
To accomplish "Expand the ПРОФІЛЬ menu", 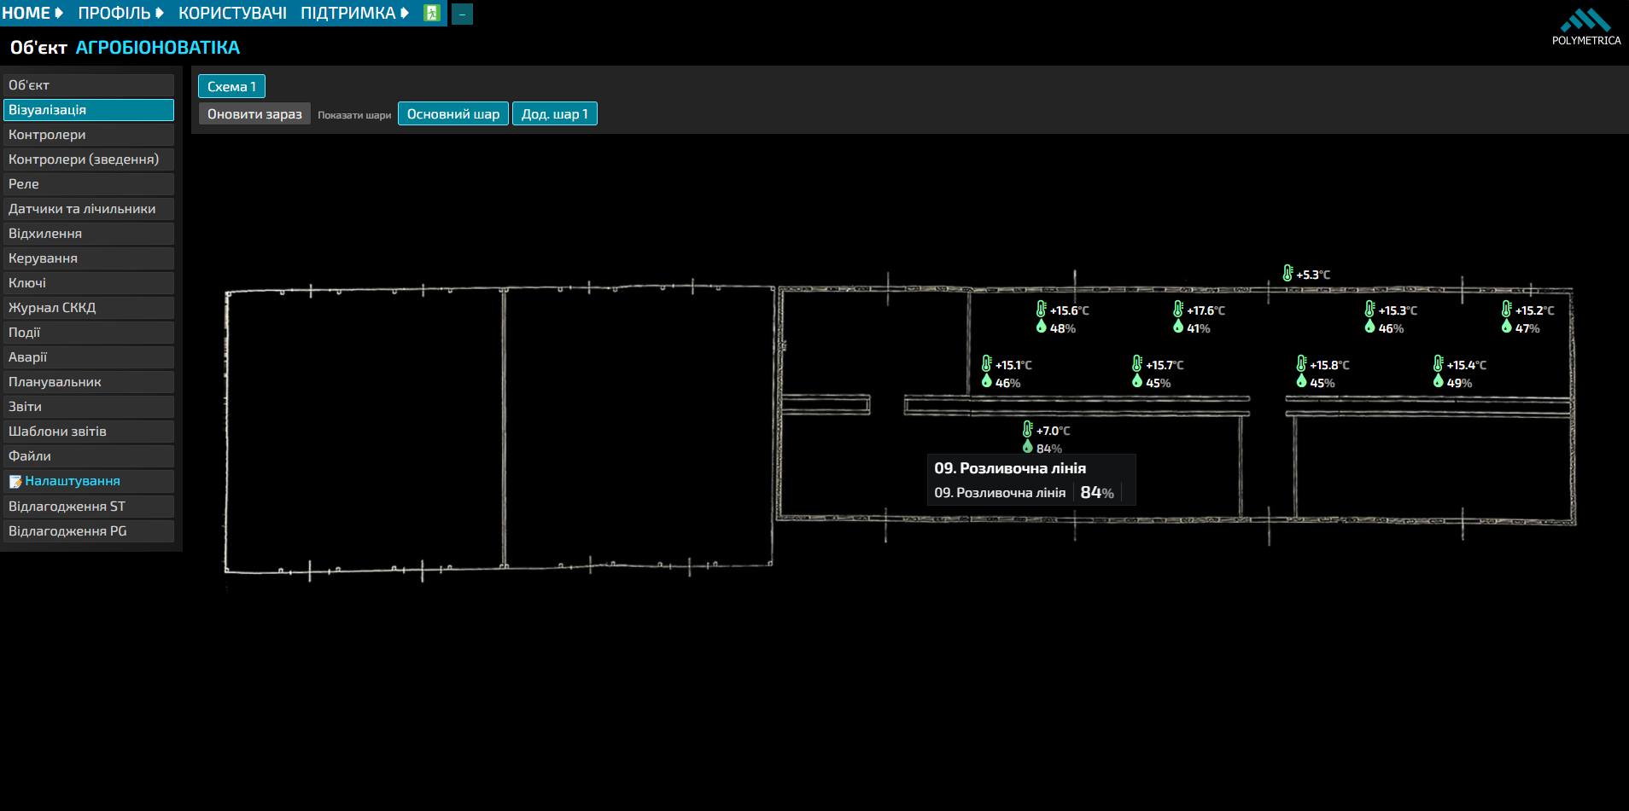I will pyautogui.click(x=120, y=13).
